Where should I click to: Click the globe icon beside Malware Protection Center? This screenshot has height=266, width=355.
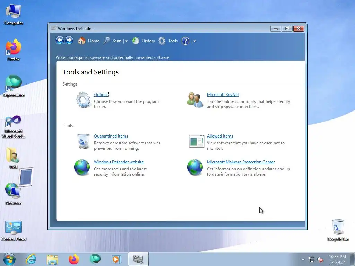[x=195, y=167]
